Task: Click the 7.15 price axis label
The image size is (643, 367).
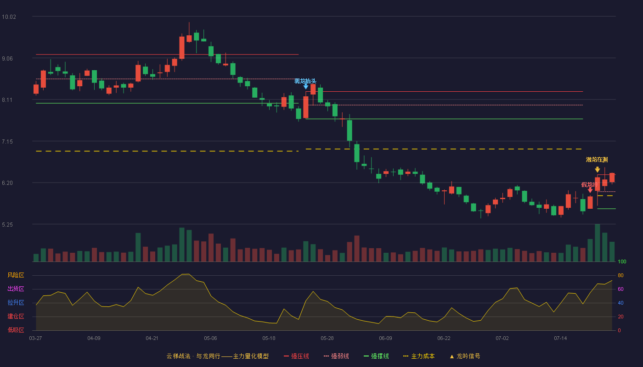Action: [x=7, y=142]
